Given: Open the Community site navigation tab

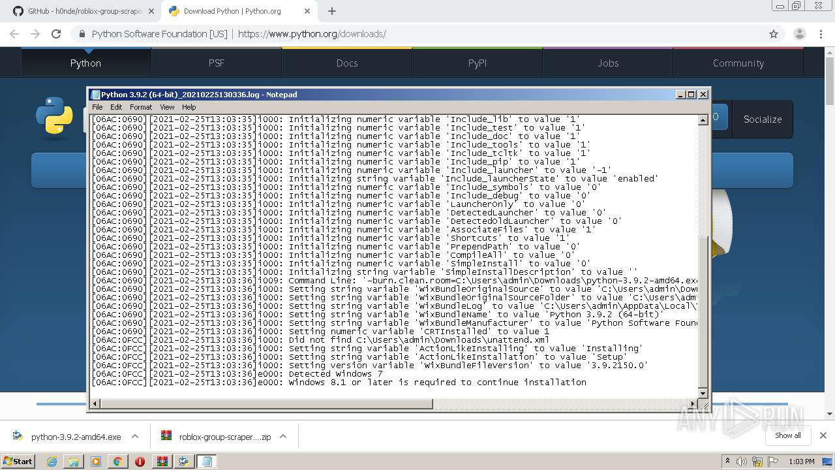Looking at the screenshot, I should point(738,63).
